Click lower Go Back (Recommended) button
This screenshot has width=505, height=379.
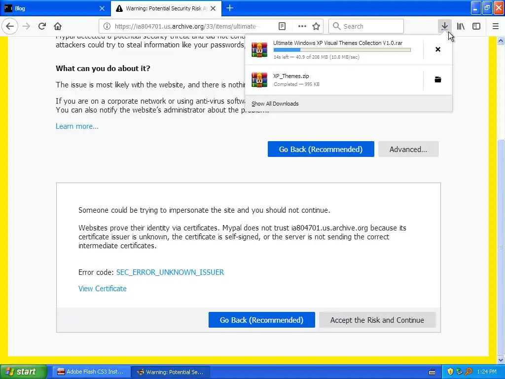(261, 320)
